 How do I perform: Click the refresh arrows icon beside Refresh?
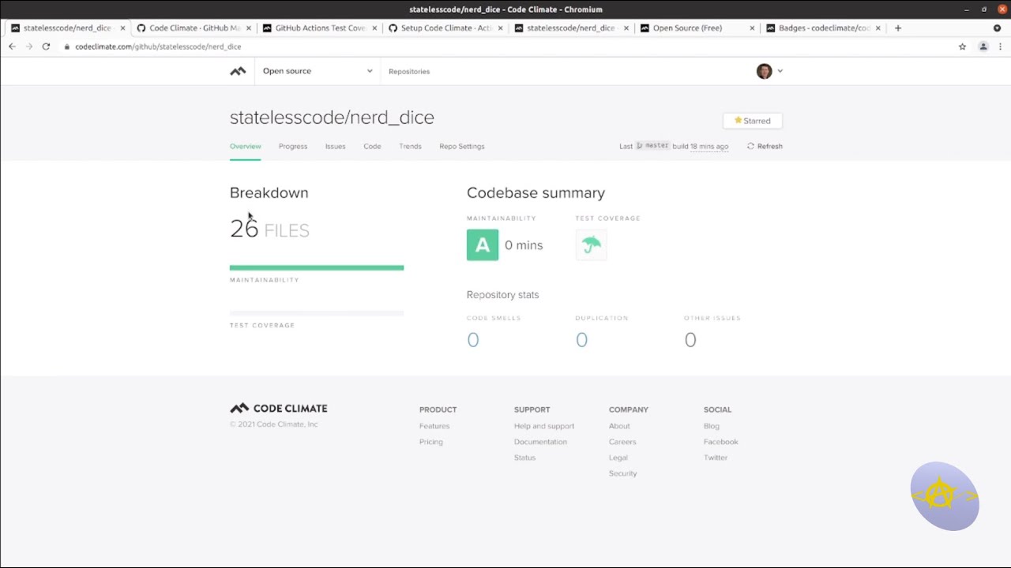[x=750, y=146]
